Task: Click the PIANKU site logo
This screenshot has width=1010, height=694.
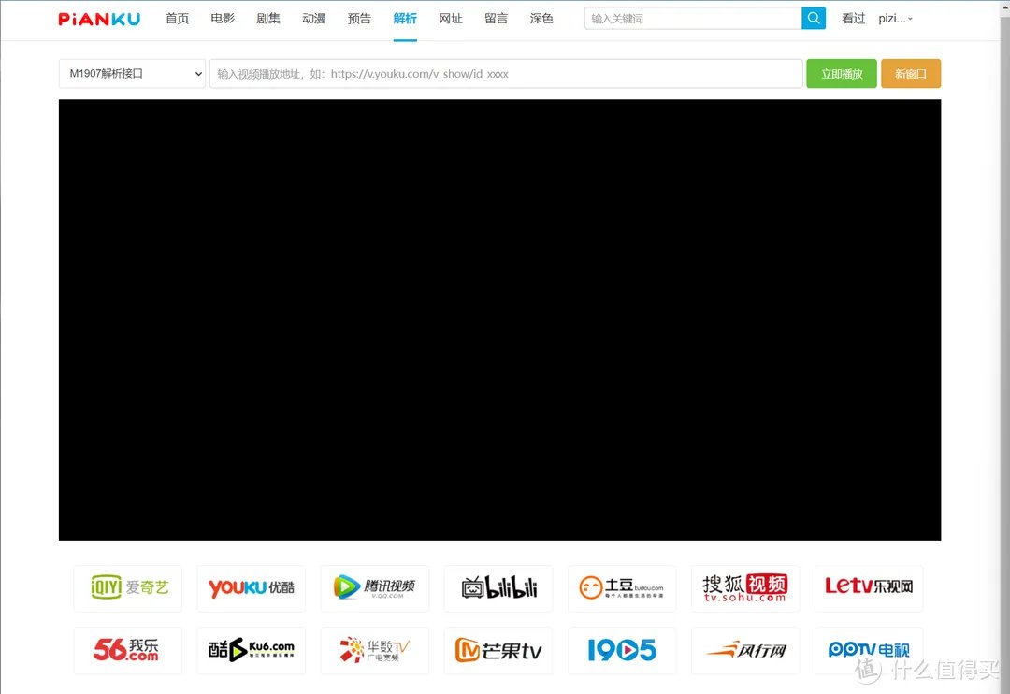Action: tap(99, 19)
